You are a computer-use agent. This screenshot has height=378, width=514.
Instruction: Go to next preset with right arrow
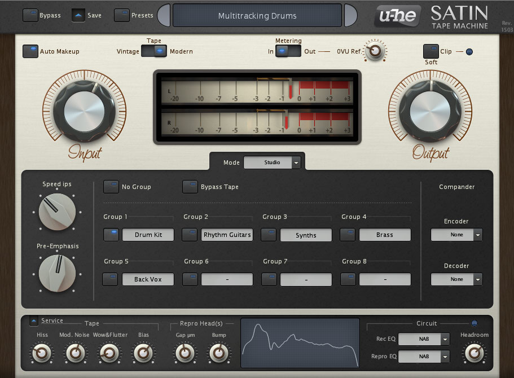pyautogui.click(x=350, y=15)
